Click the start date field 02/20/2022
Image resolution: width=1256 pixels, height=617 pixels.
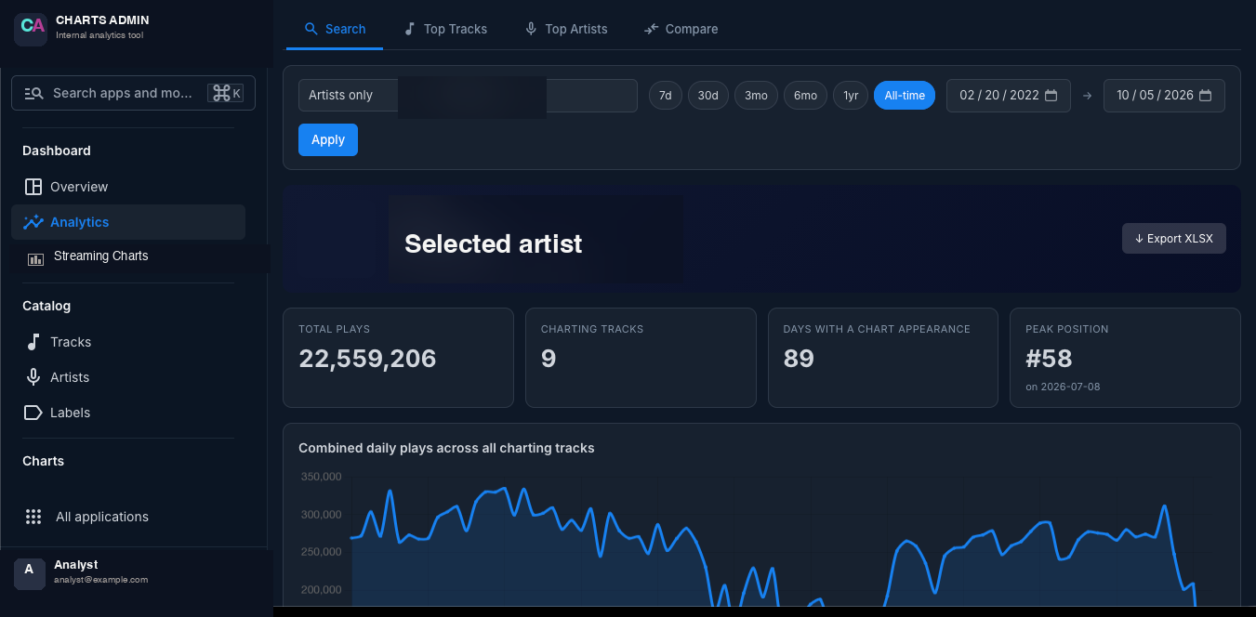pos(1009,95)
